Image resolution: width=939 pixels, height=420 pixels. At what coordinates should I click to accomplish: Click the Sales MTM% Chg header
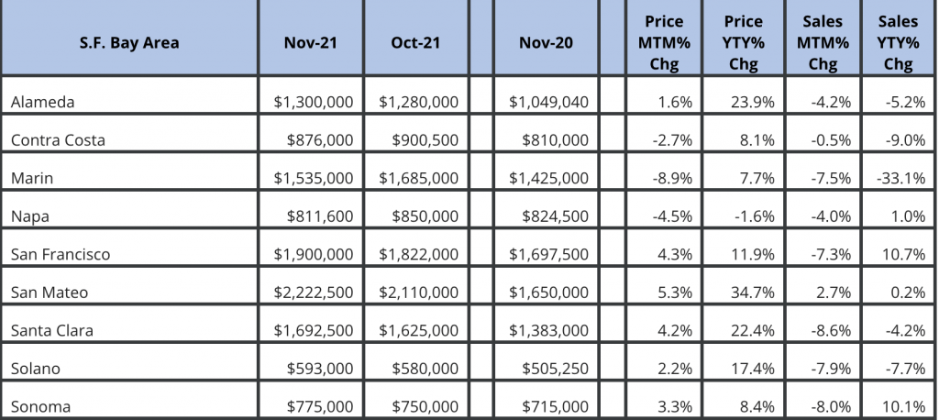point(823,42)
